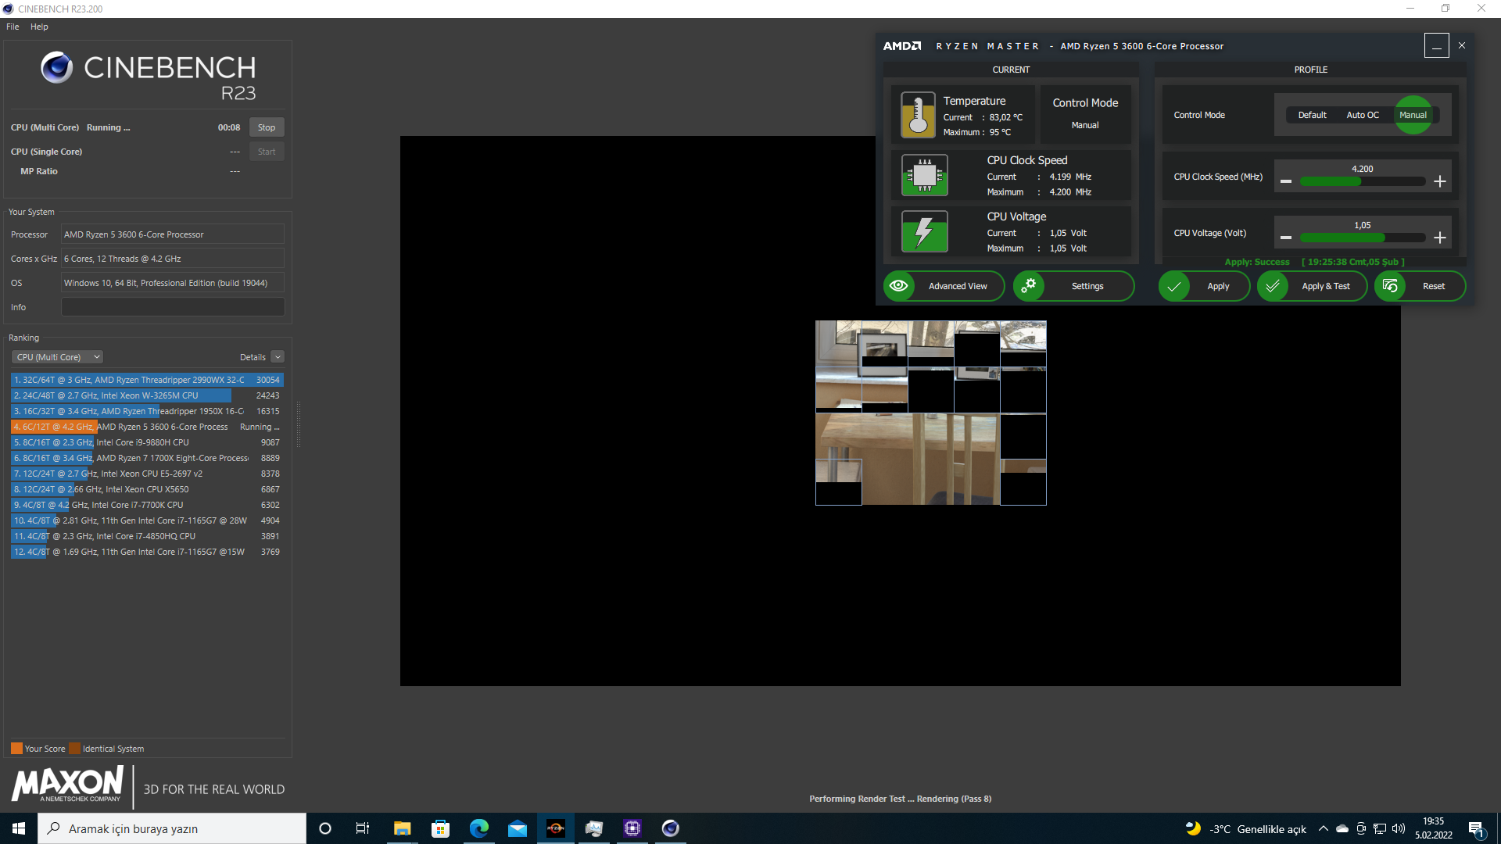Open Ryzen Master Settings
Viewport: 1501px width, 844px height.
[1073, 286]
